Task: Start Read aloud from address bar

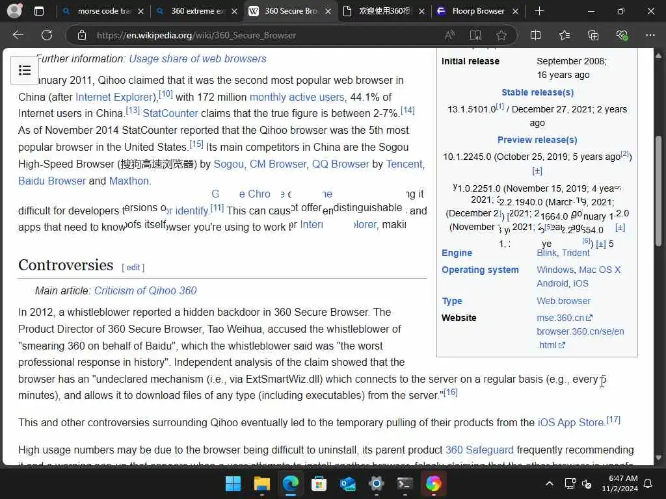Action: [x=449, y=35]
